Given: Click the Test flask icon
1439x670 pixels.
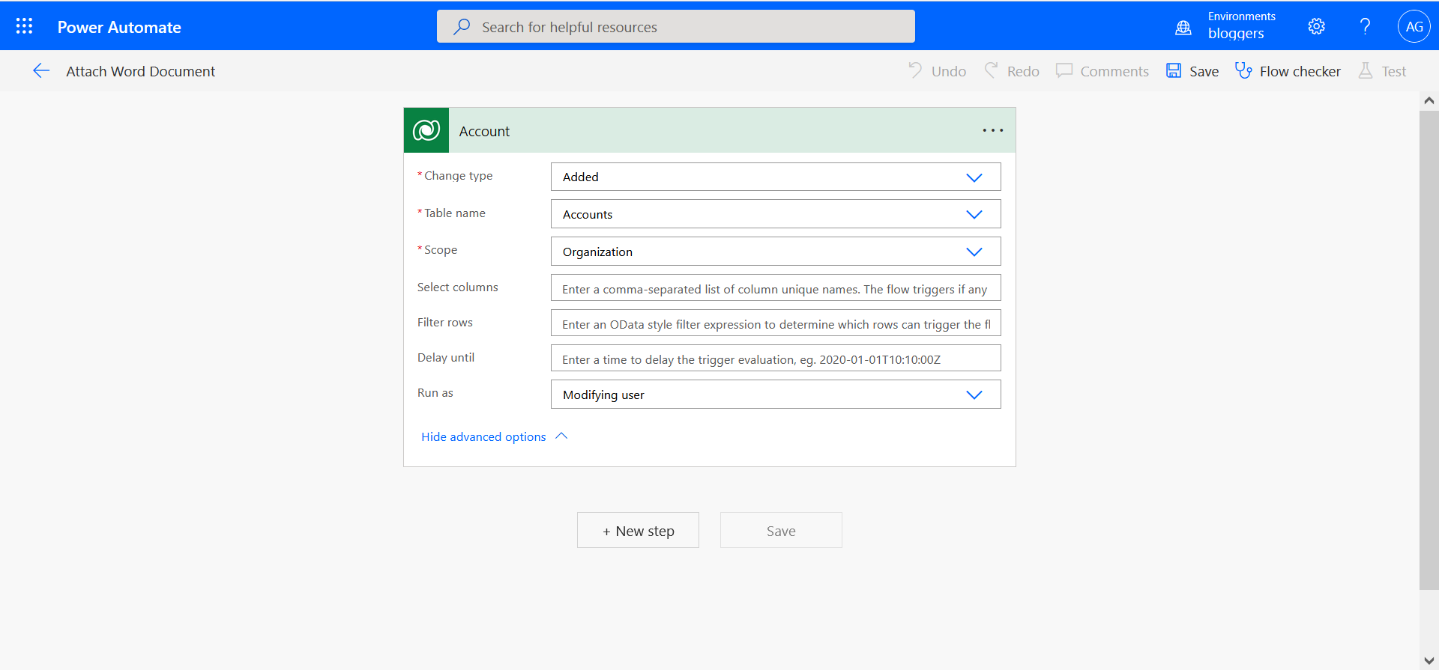Looking at the screenshot, I should click(x=1366, y=70).
